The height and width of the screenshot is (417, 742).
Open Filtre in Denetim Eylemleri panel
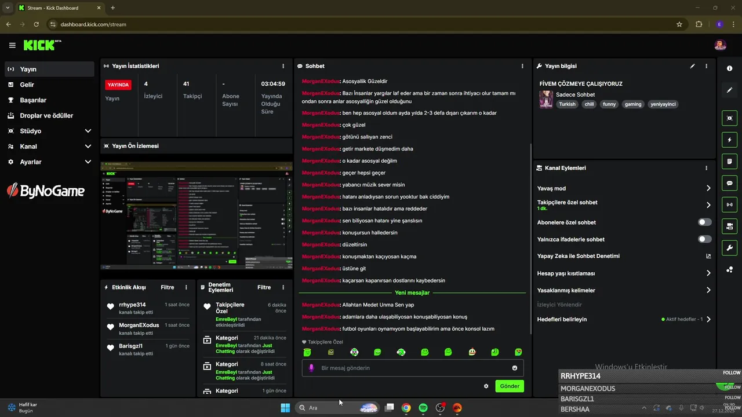264,287
